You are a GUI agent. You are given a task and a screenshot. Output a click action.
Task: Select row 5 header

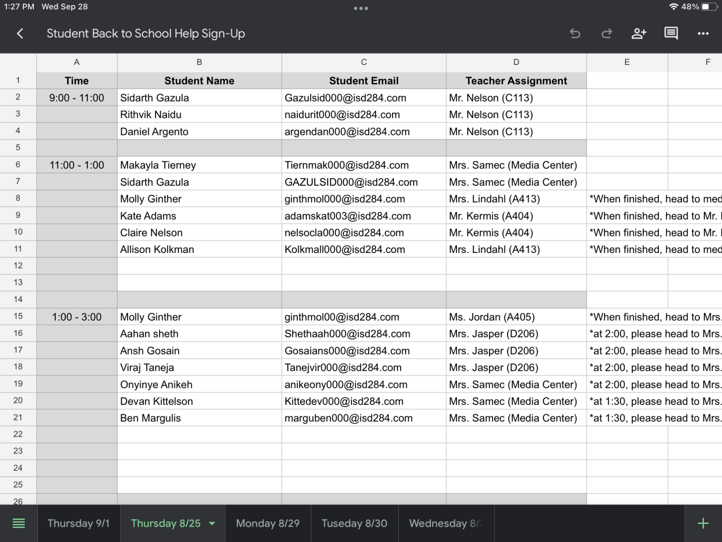point(18,148)
